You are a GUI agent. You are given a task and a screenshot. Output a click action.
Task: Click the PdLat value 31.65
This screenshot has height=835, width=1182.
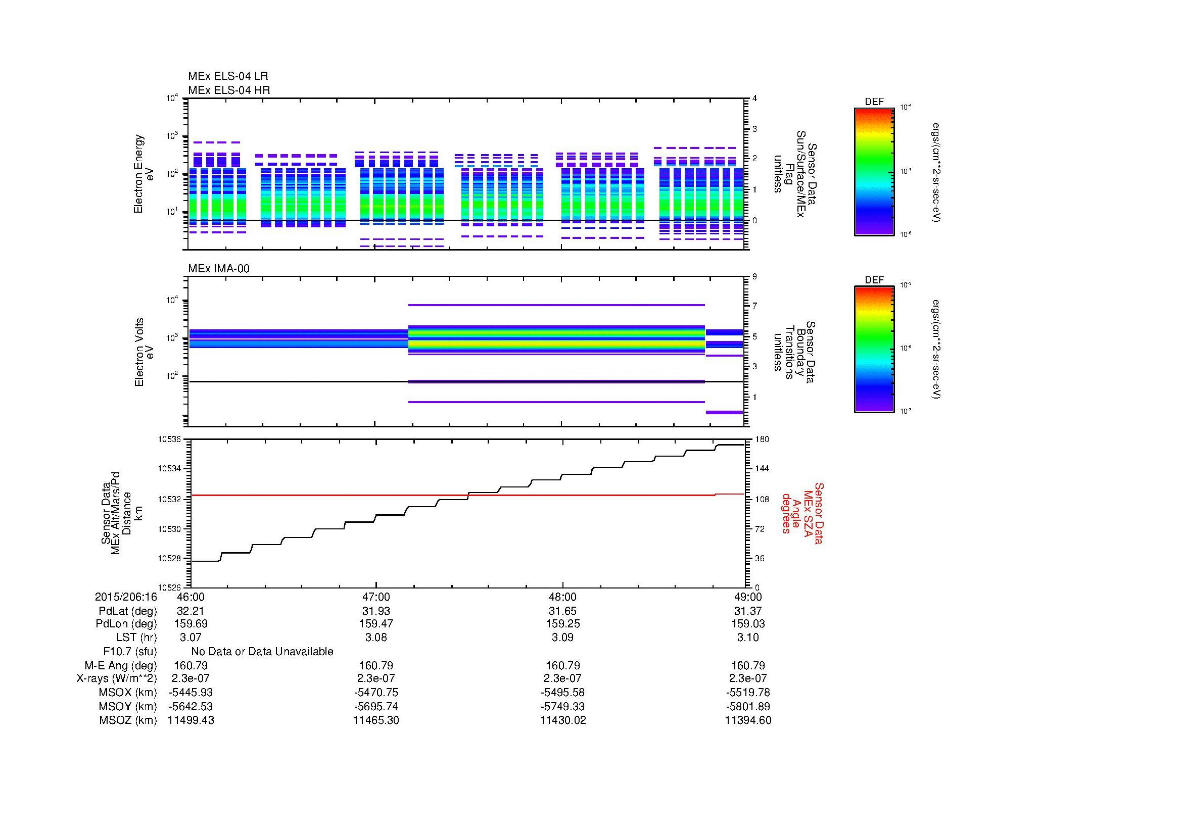[x=562, y=611]
